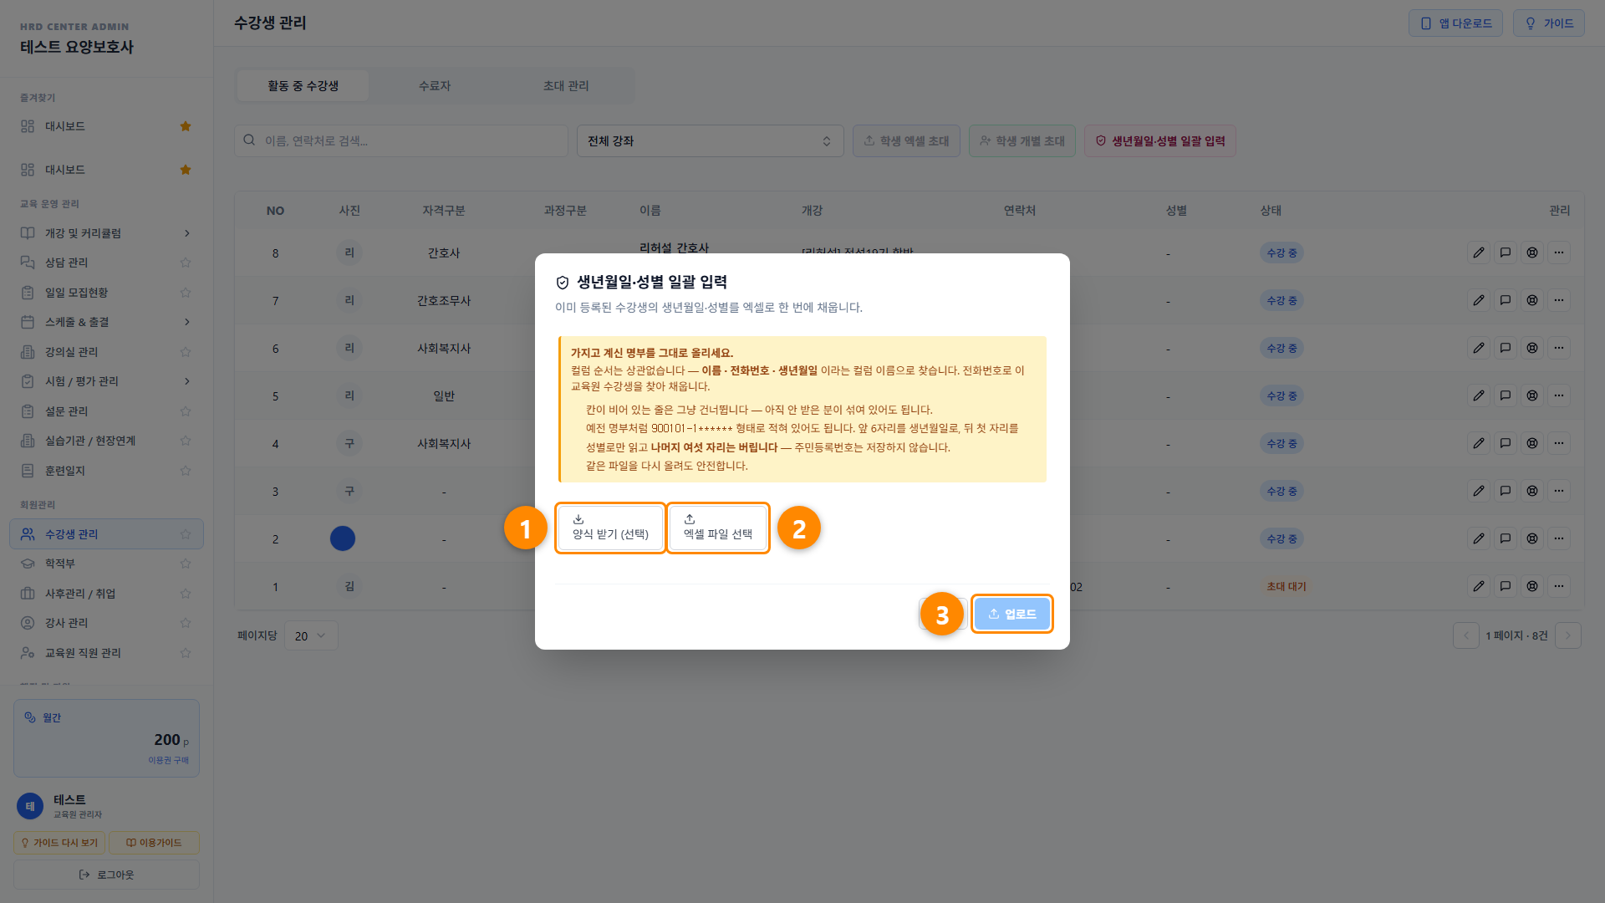Switch to the 활동 중 수강생 tab

tap(303, 86)
